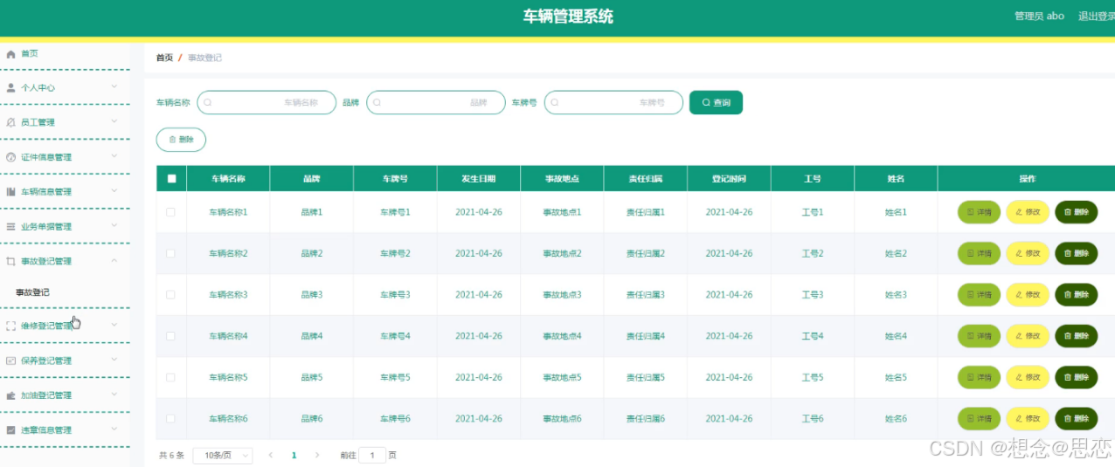Click the frame icon beside 维修登记管理
Viewport: 1115px width, 467px height.
[x=10, y=326]
